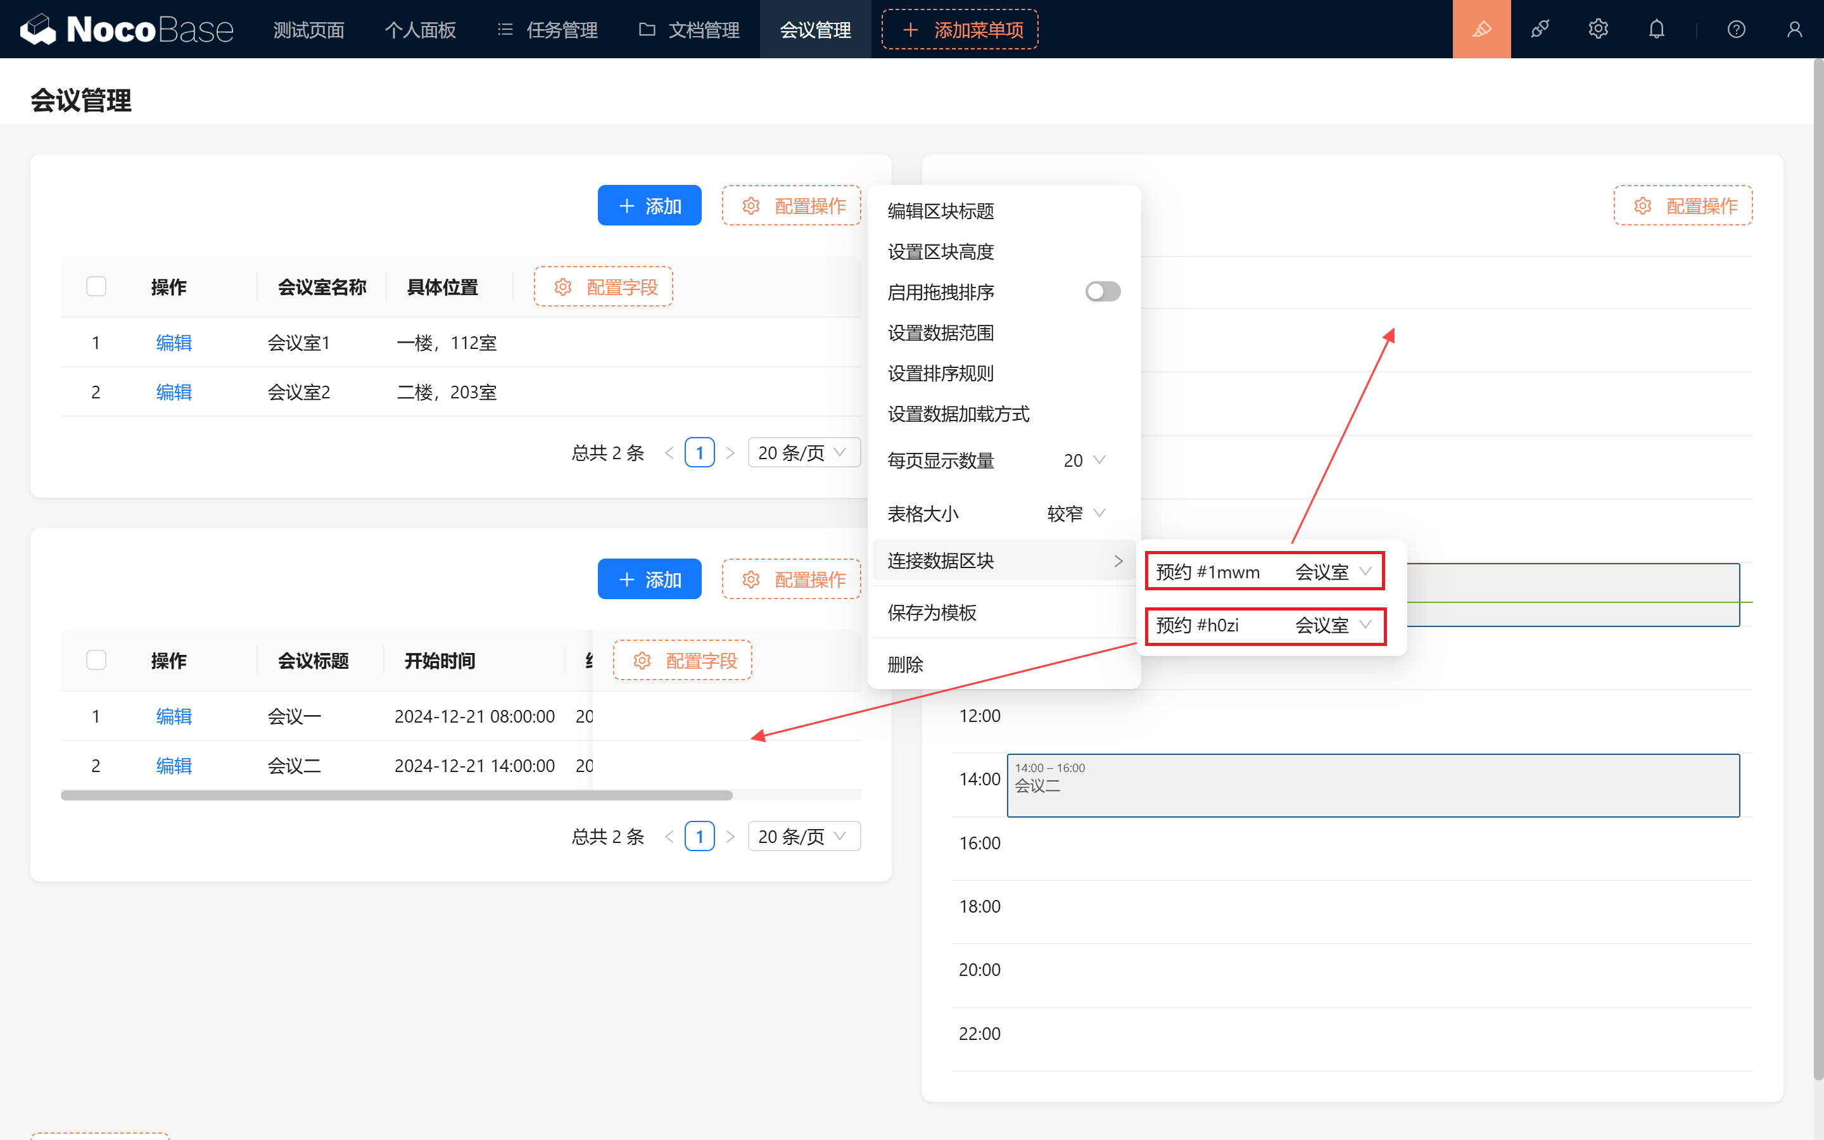Open the system settings gear icon

pos(1598,29)
